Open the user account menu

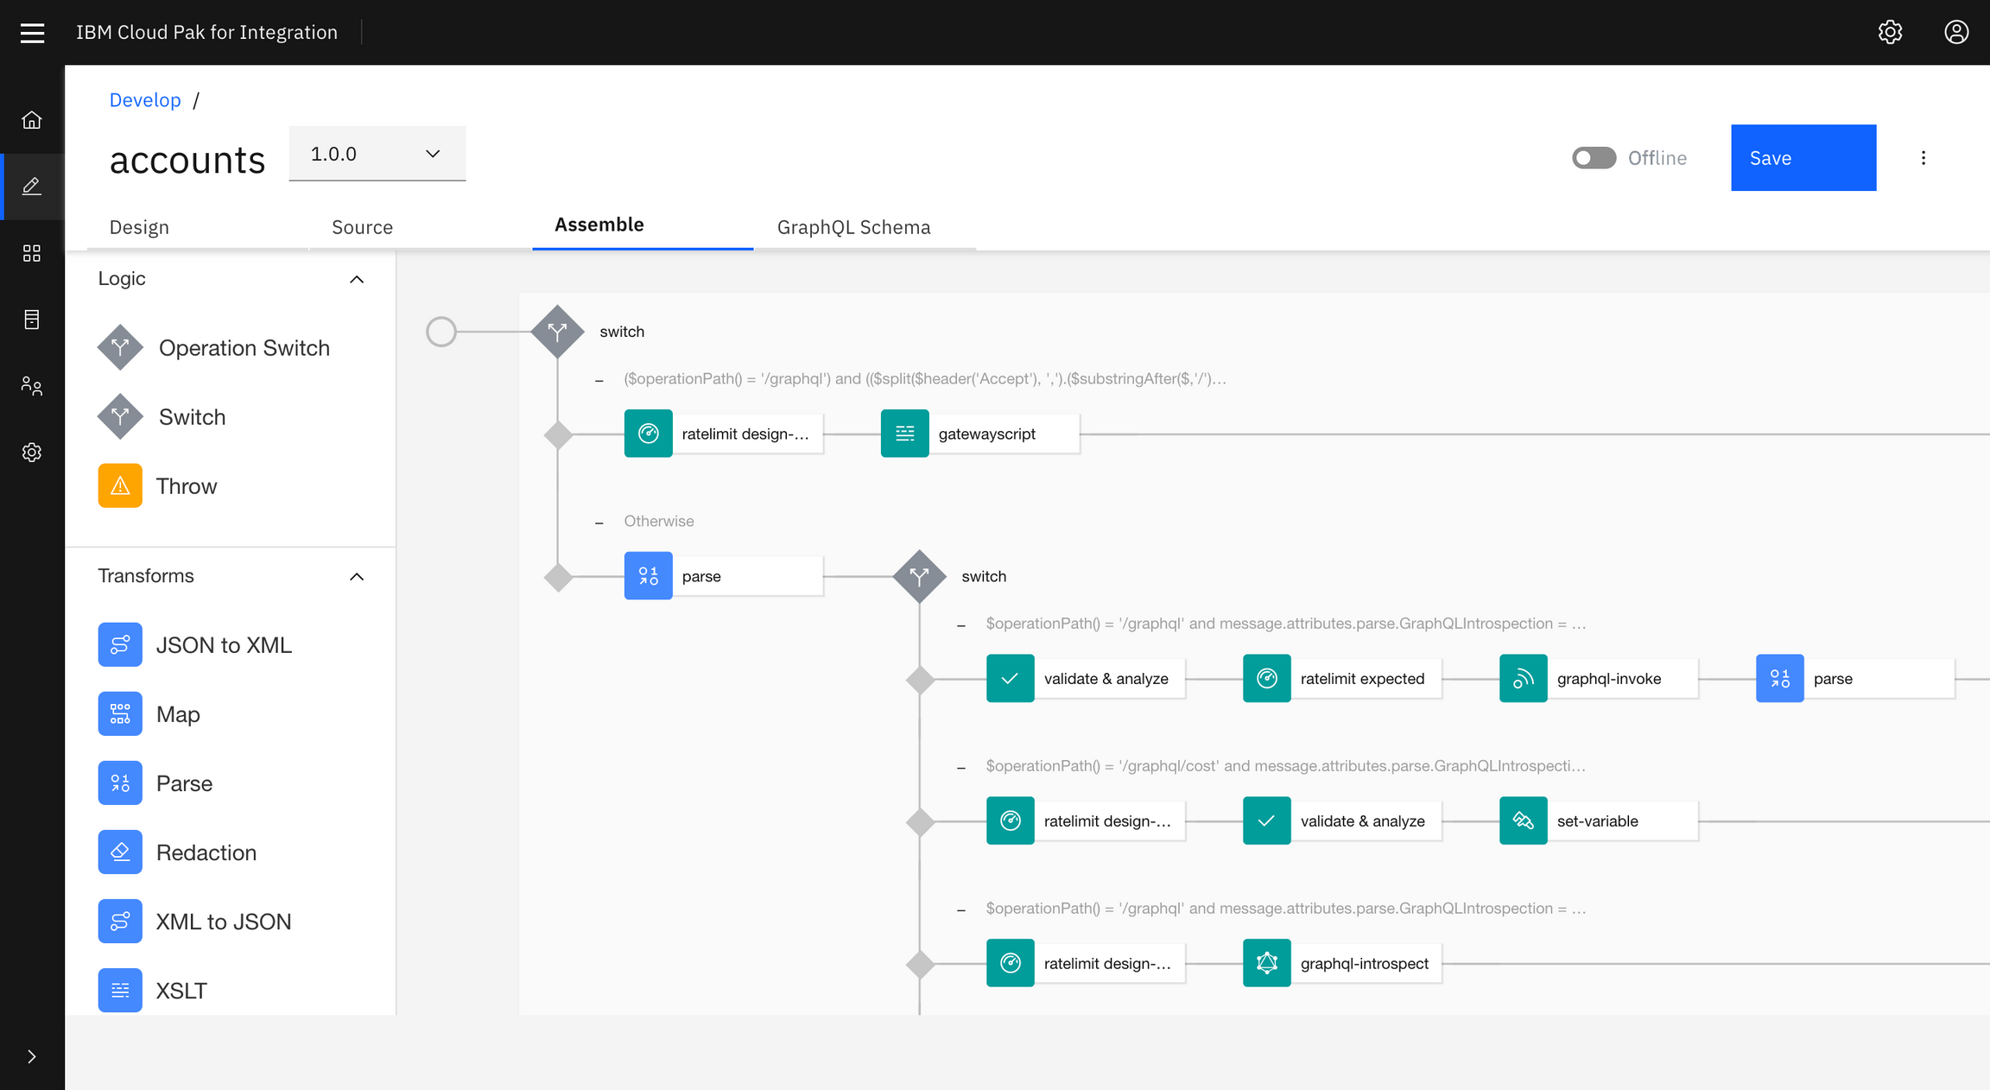tap(1956, 32)
